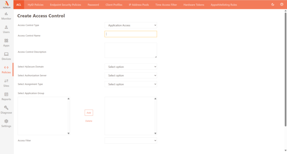
Task: Click the Access Control Description textarea
Action: pyautogui.click(x=131, y=50)
